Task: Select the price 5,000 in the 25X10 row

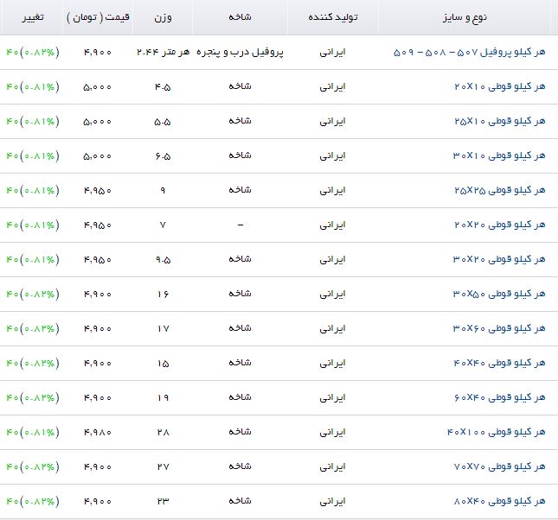Action: [98, 122]
